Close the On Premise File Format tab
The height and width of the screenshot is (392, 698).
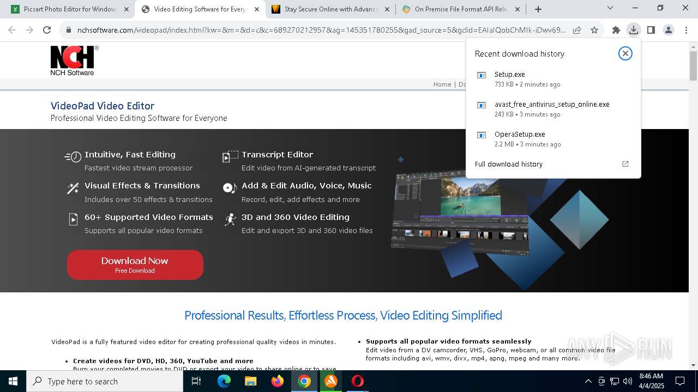(518, 9)
